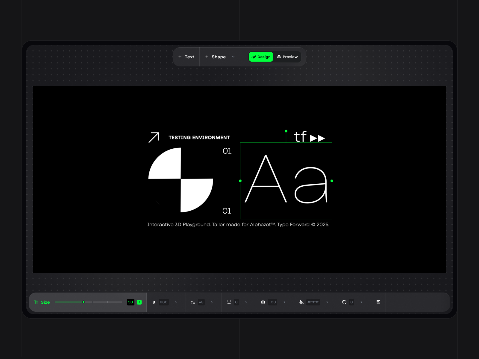Expand the font weight options
Screen dimensions: 479x359
tap(176, 302)
